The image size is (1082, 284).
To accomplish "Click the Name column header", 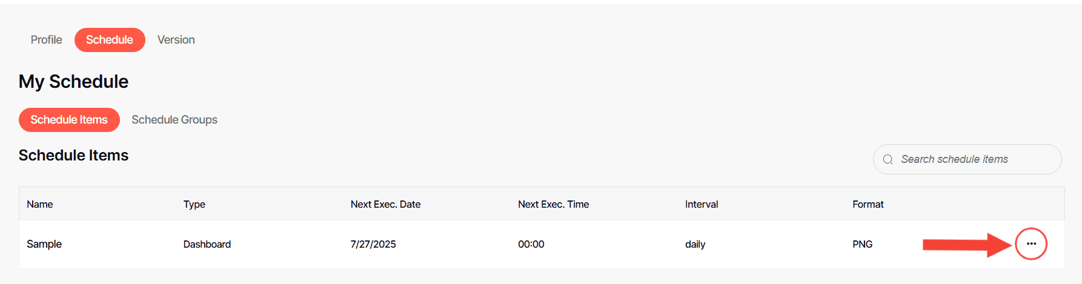I will click(40, 204).
